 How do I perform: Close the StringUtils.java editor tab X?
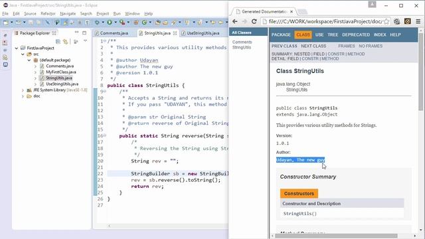(175, 33)
